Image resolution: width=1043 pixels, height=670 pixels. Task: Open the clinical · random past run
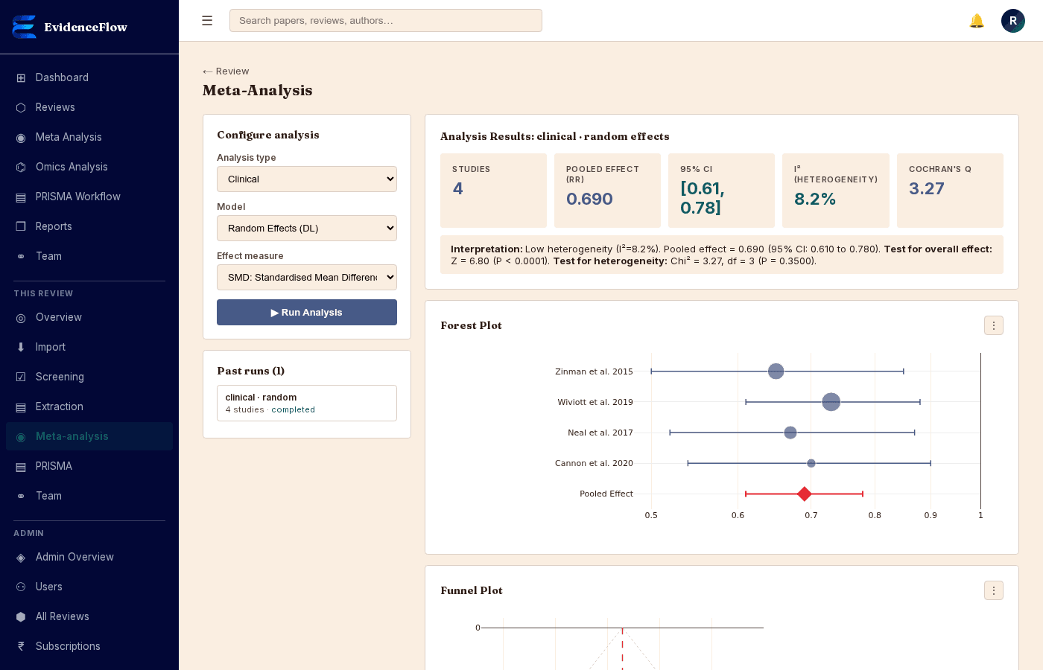coord(307,403)
